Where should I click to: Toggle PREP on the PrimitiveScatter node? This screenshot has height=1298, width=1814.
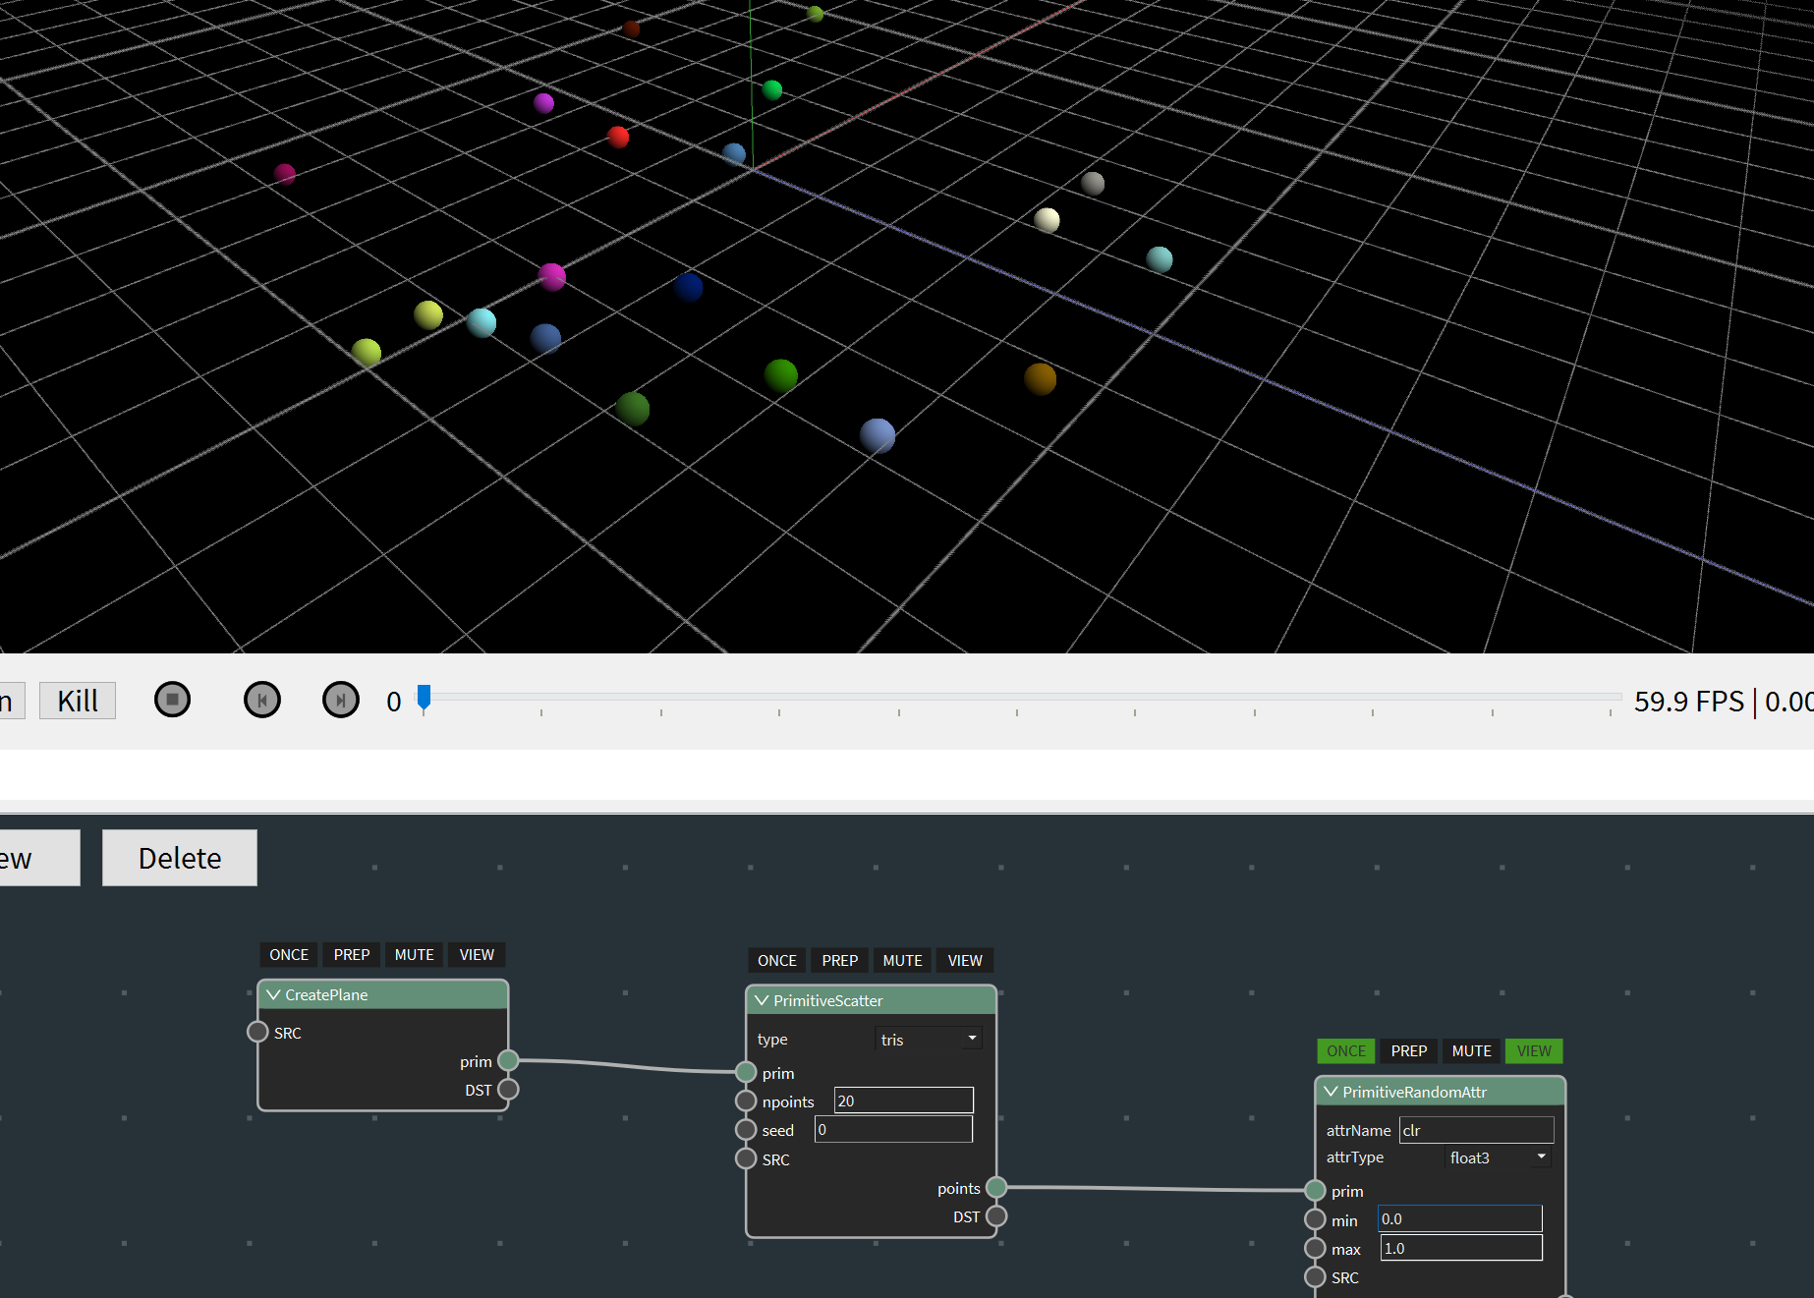(840, 961)
